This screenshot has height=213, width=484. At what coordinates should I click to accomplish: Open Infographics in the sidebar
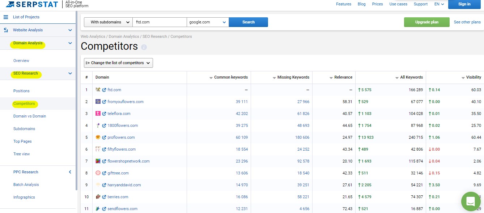(x=24, y=197)
